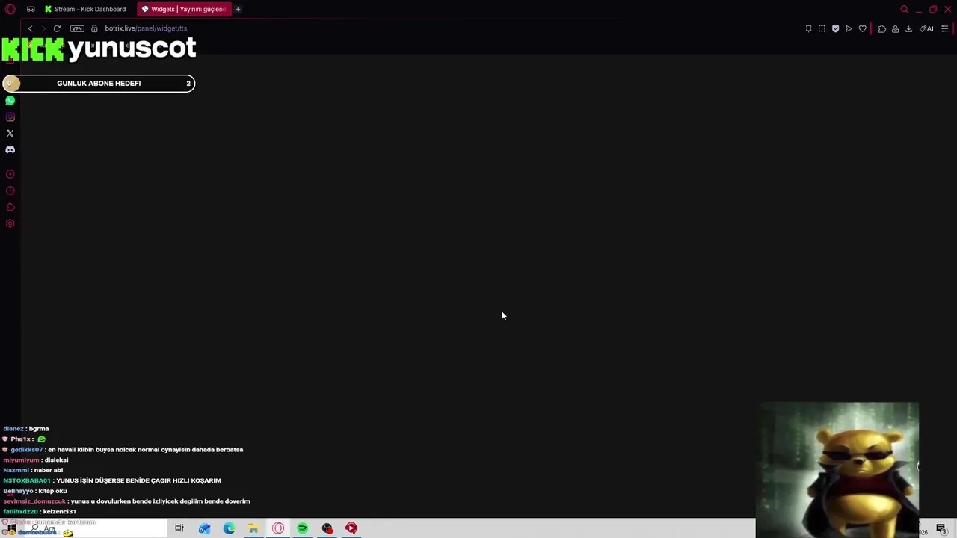View site security padlock info

point(94,28)
